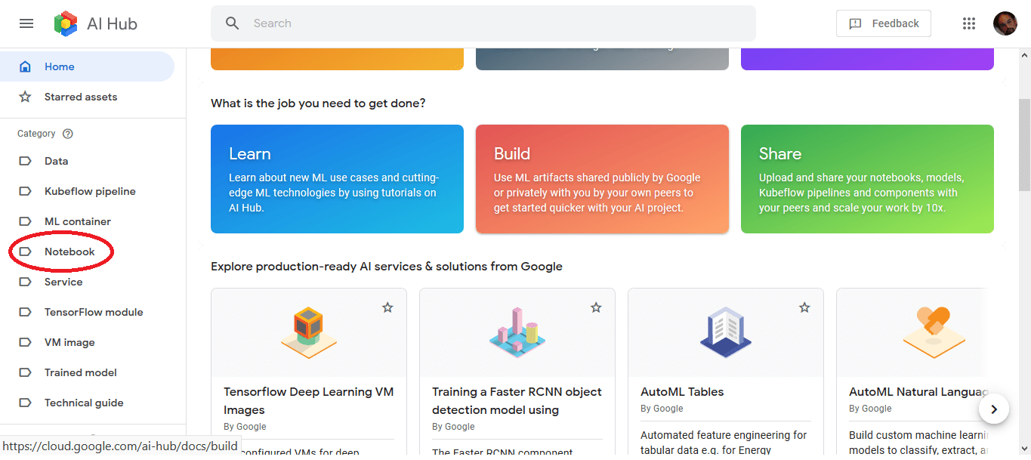Screen dimensions: 1031x460
Task: Select the Notebook category
Action: coord(87,252)
